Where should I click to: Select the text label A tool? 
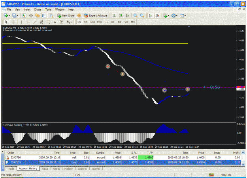(x=55, y=22)
